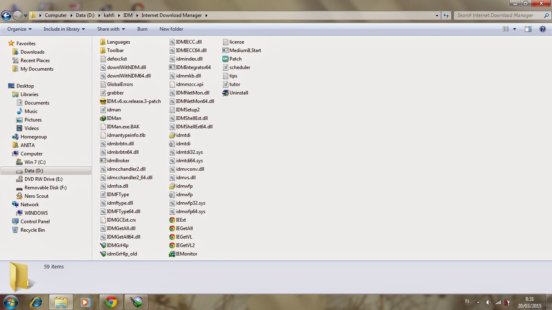Select the Patch file icon
The height and width of the screenshot is (310, 552).
coord(226,59)
